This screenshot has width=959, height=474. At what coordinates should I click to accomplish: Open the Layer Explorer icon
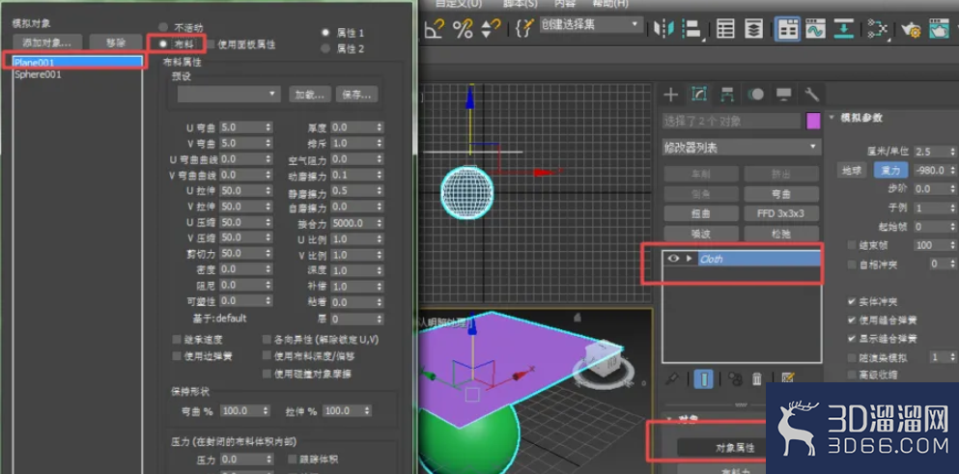click(755, 28)
